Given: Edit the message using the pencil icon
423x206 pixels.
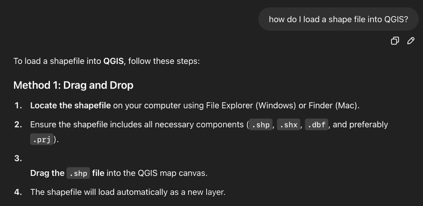Looking at the screenshot, I should (411, 40).
